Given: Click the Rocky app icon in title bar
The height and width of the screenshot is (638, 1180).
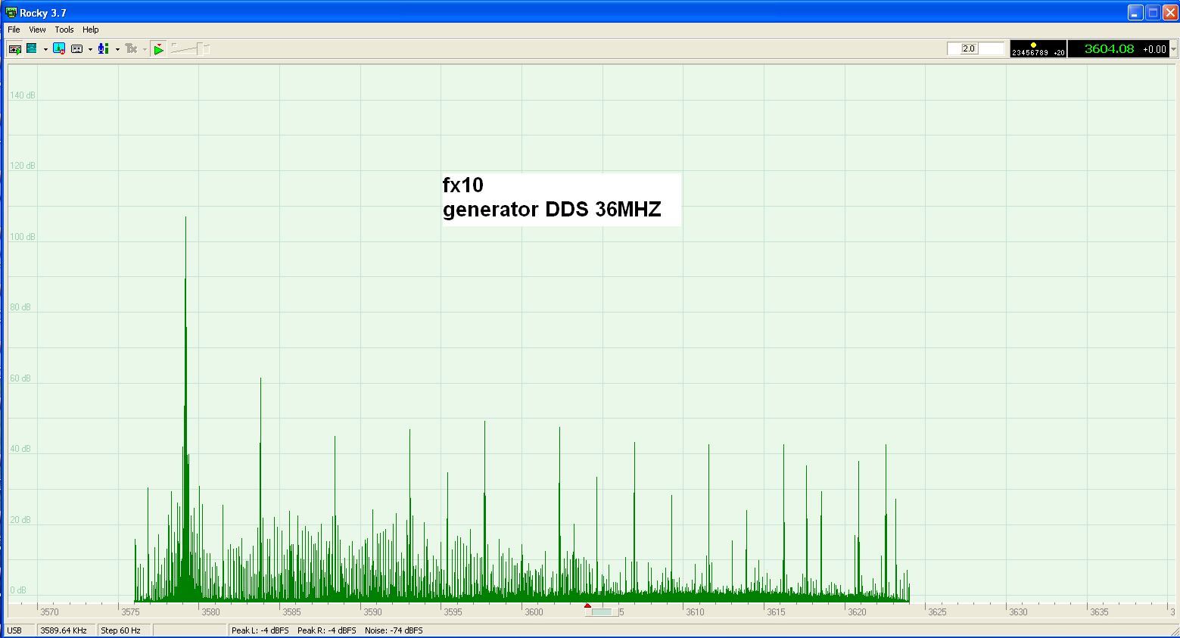Looking at the screenshot, I should point(11,13).
